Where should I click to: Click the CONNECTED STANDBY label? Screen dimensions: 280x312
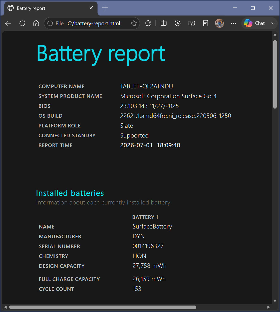click(67, 135)
